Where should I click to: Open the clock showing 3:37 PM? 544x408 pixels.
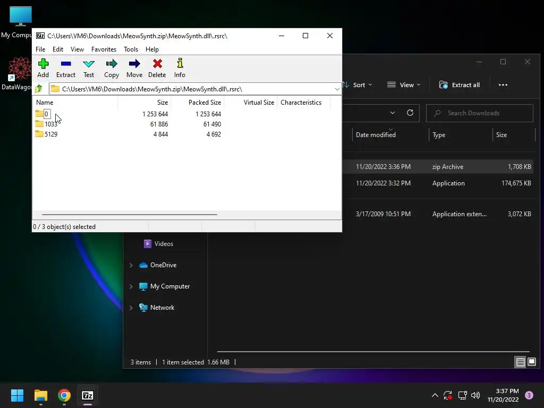(503, 395)
